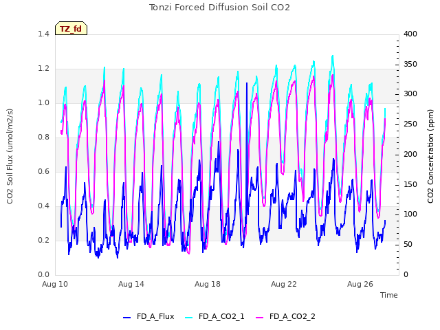Click the 200 right axis tick label
Viewport: 440px width, 330px height.
point(410,154)
